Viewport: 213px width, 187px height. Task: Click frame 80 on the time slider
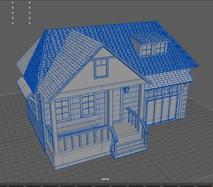(x=162, y=186)
